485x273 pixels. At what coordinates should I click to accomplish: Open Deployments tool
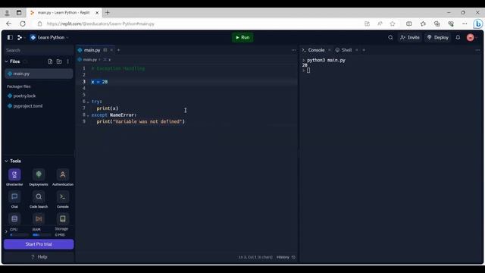pyautogui.click(x=39, y=177)
